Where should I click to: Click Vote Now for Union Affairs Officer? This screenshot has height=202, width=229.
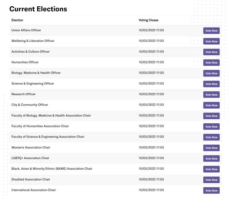[x=211, y=31]
